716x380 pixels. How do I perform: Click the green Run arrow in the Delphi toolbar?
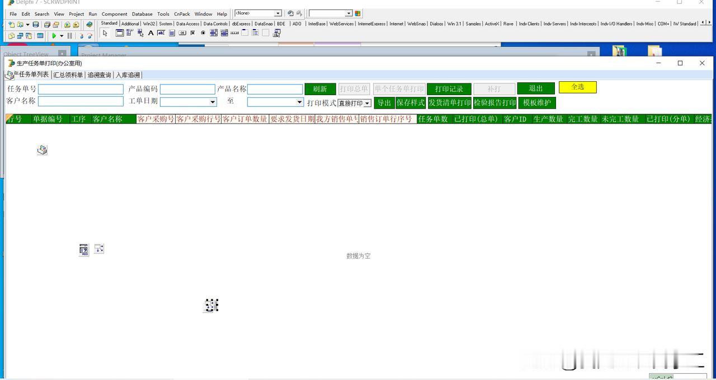tap(54, 36)
